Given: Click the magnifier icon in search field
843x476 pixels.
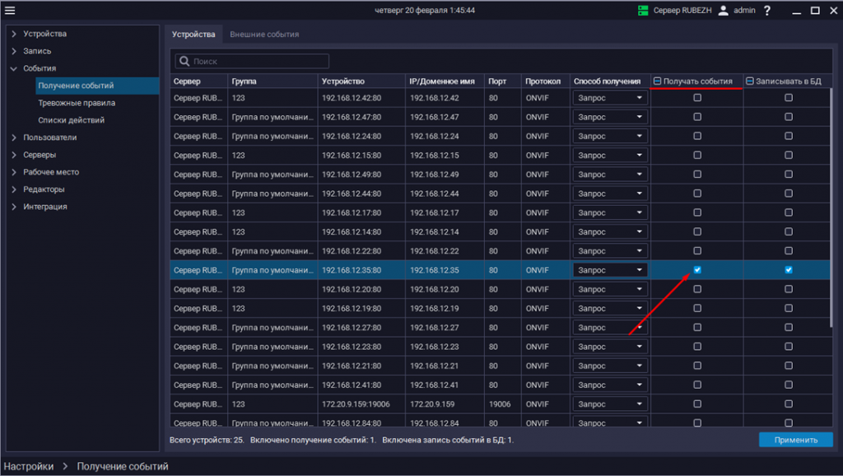Looking at the screenshot, I should coord(184,62).
